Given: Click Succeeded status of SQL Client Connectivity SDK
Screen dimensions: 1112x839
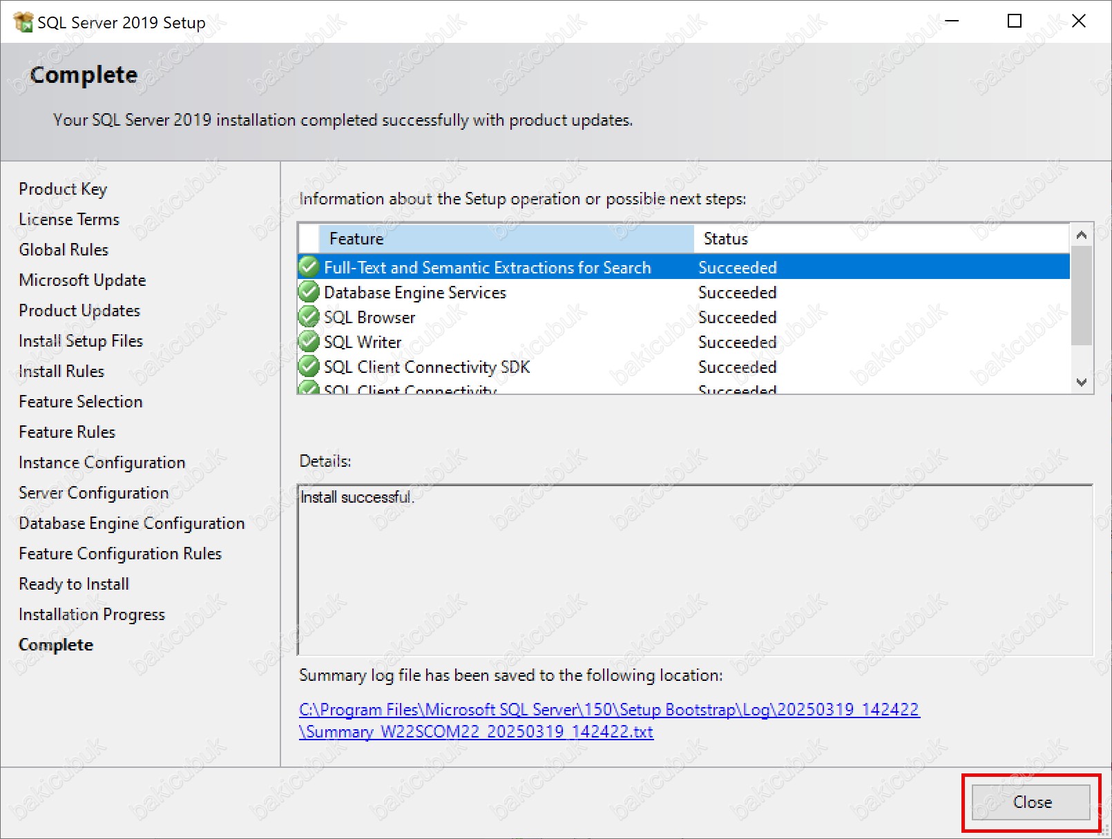Looking at the screenshot, I should click(x=737, y=367).
